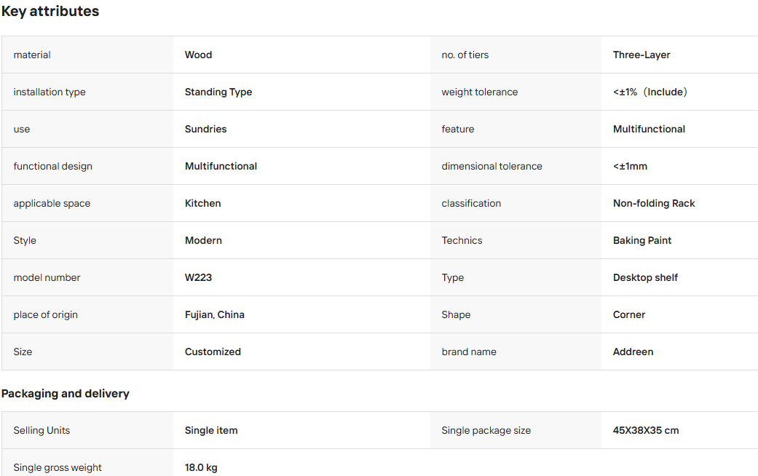Image resolution: width=758 pixels, height=476 pixels.
Task: Select the Baking Paint technics value
Action: coord(642,240)
